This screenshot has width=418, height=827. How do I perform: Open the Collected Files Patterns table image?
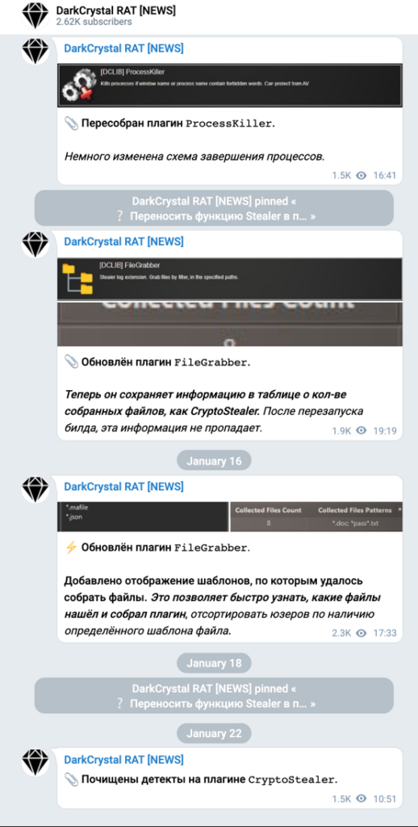pos(317,516)
